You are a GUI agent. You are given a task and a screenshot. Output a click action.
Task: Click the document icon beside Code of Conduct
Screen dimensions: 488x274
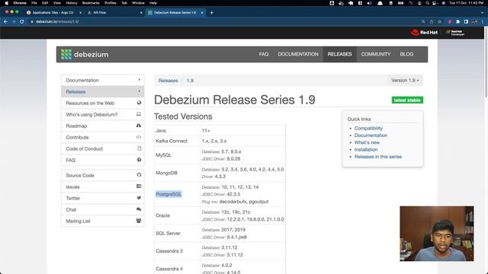tap(139, 148)
